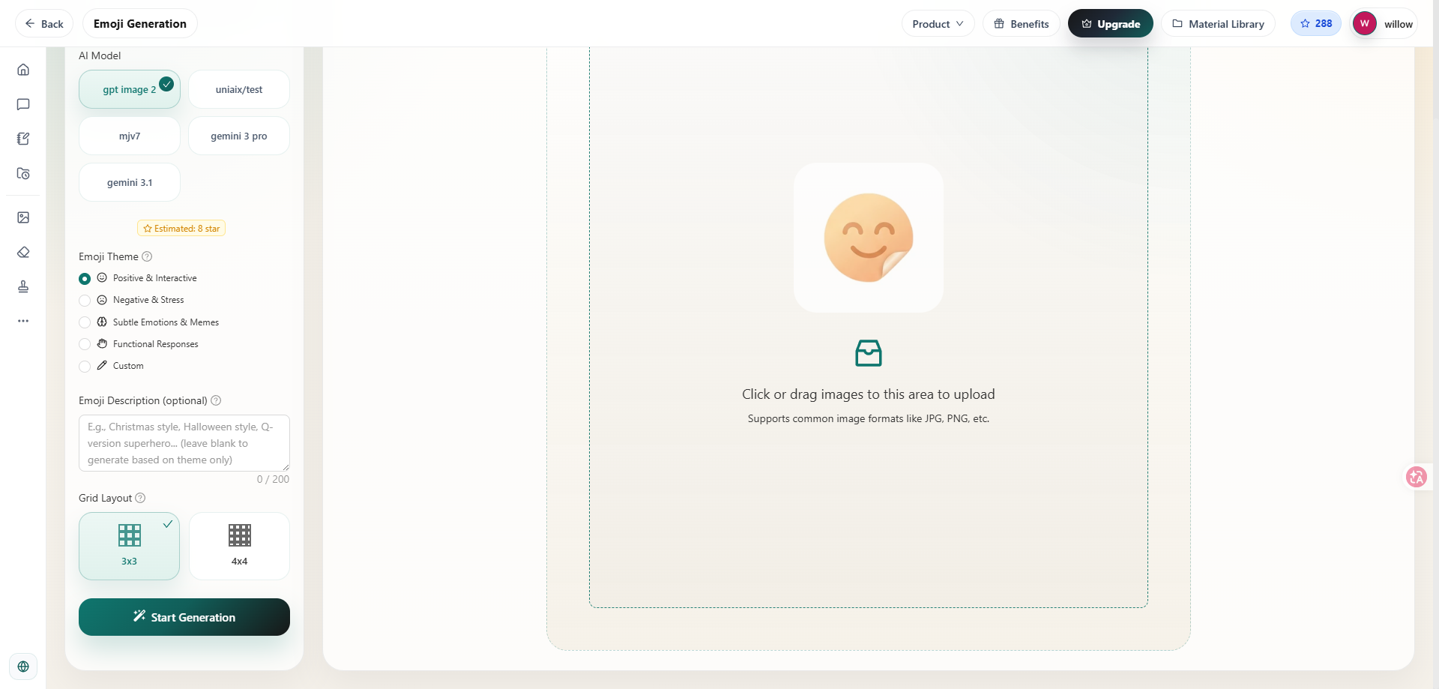
Task: Click the Emoji Theme help icon
Action: click(147, 256)
